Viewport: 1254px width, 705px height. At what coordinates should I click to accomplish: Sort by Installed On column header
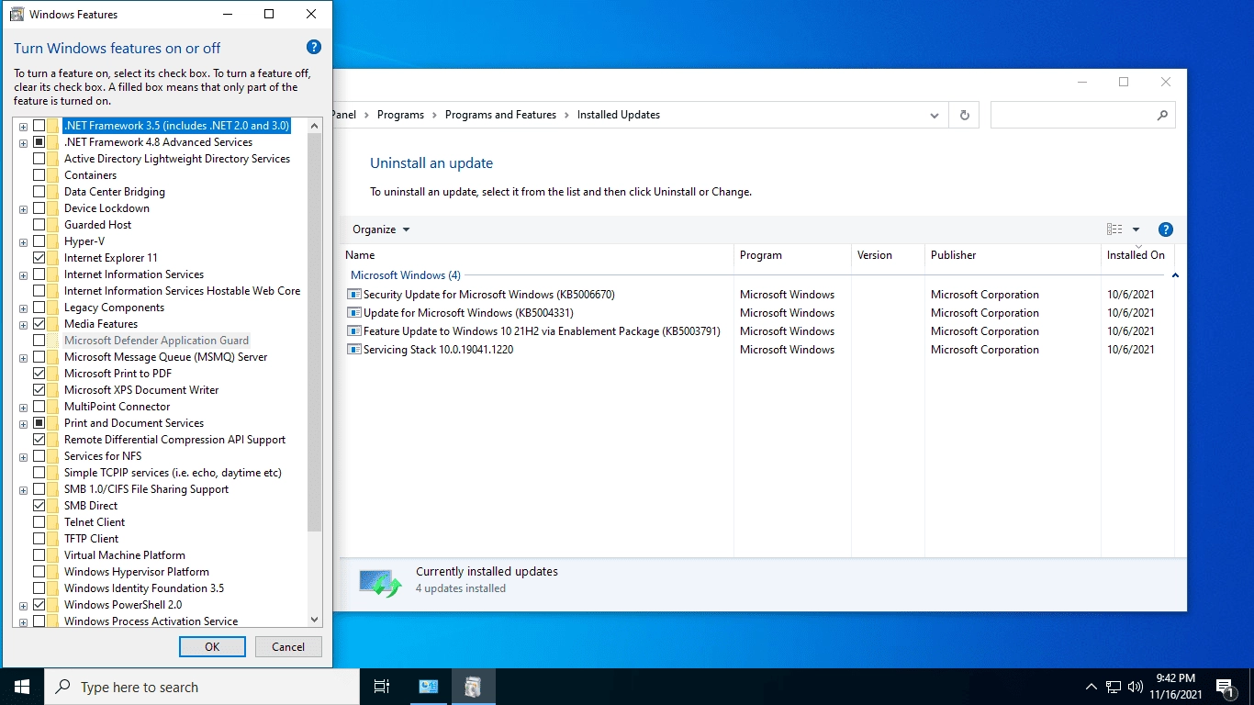[x=1137, y=255]
